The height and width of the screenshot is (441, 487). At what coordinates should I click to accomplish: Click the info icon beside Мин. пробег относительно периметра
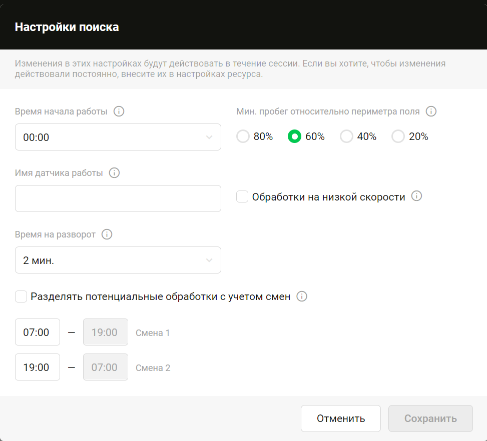[x=431, y=111]
